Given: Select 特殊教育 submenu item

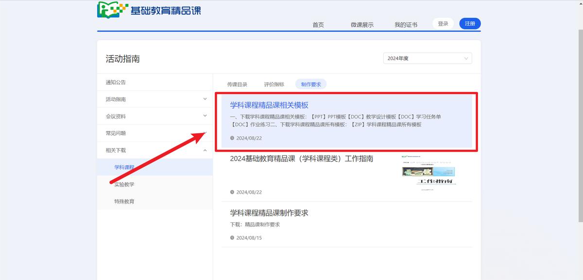Looking at the screenshot, I should coord(124,202).
